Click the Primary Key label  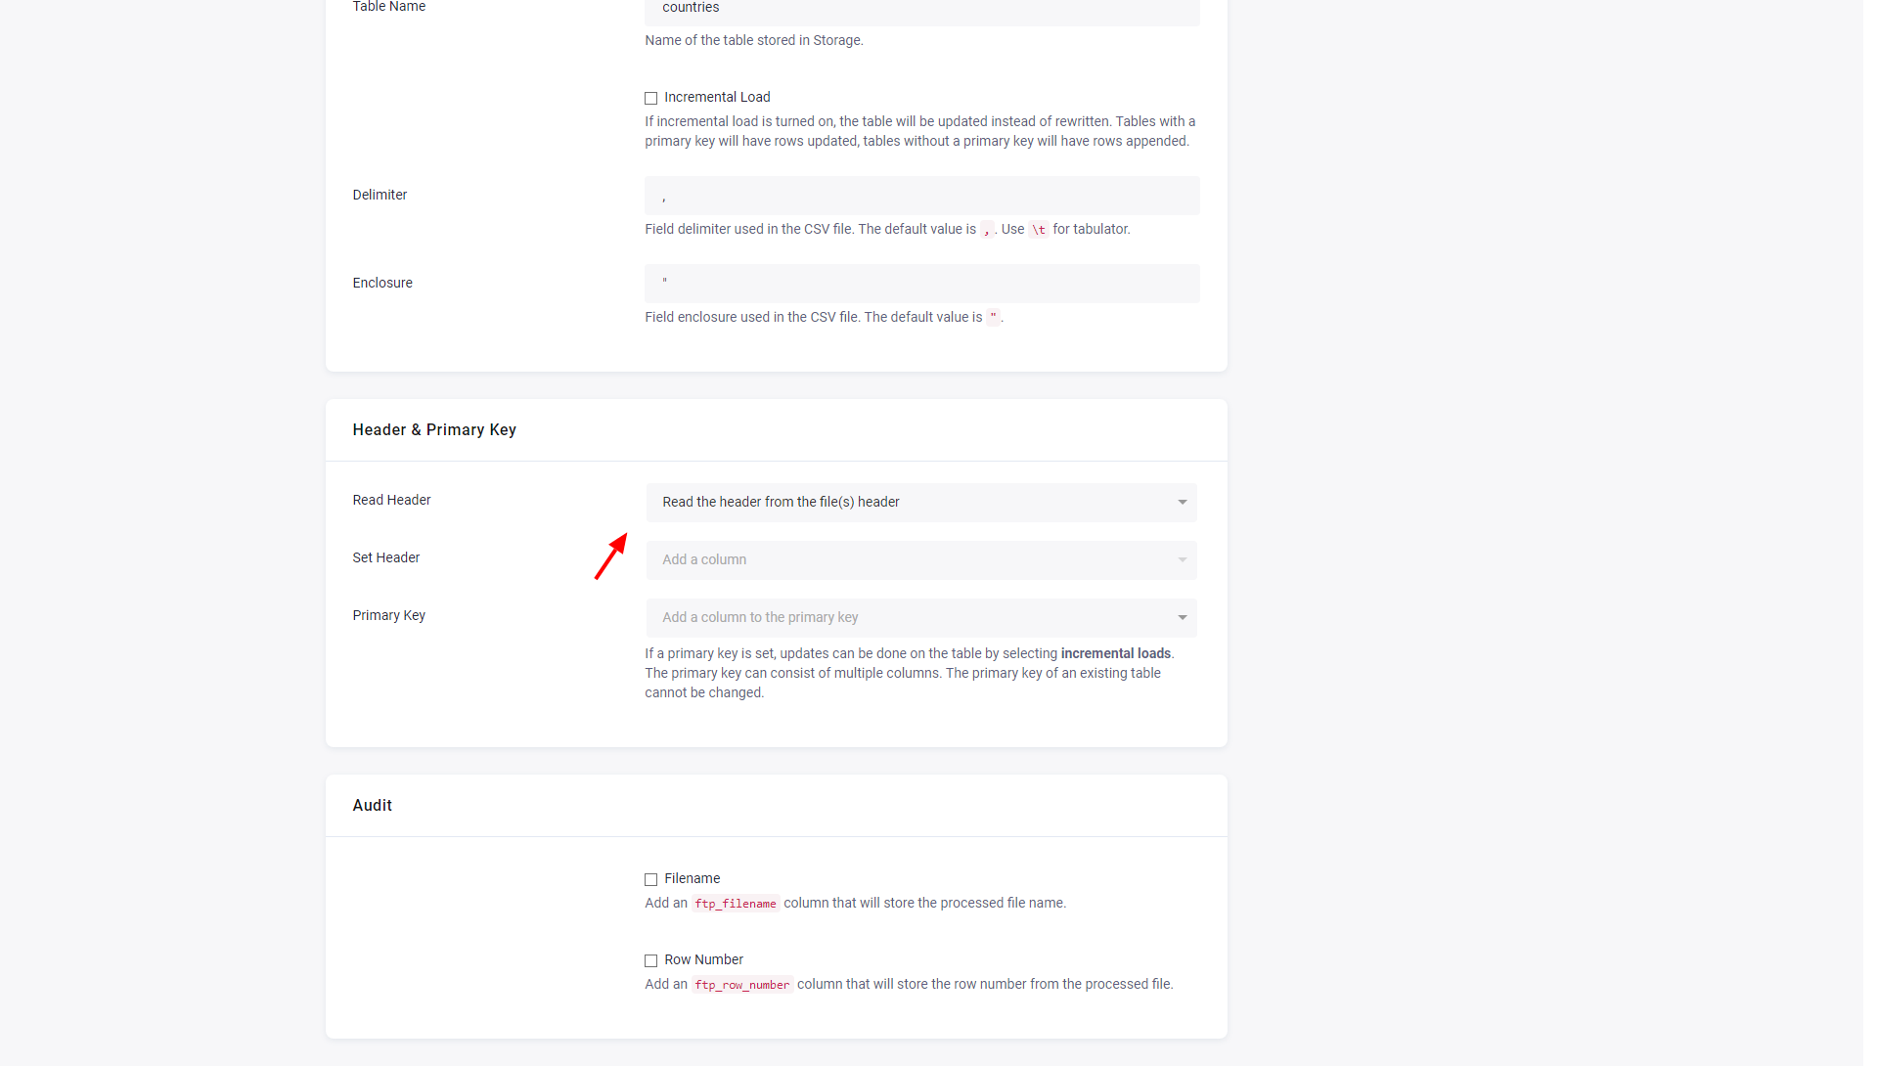point(389,616)
